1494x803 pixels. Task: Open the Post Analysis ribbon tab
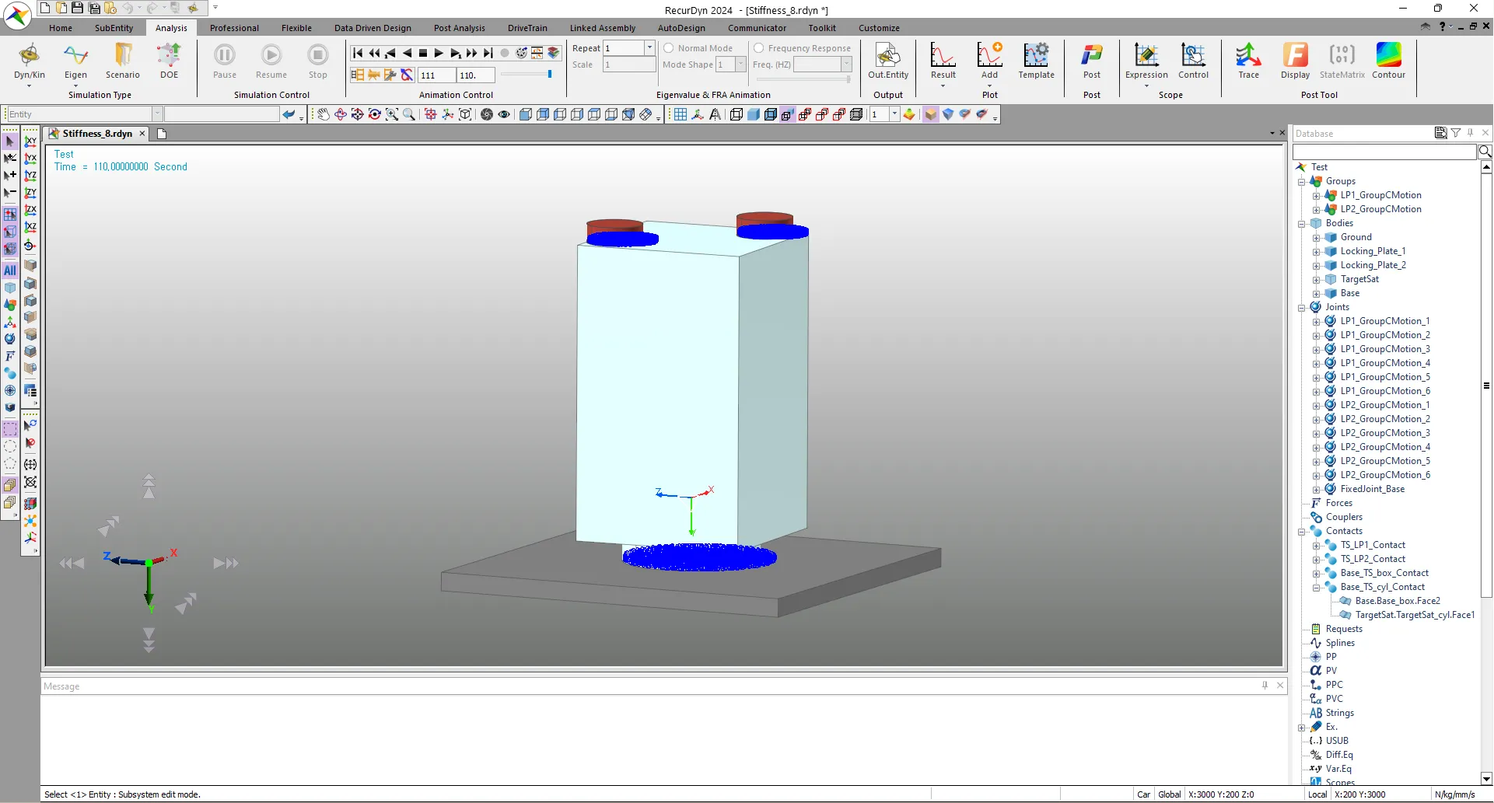click(x=459, y=28)
